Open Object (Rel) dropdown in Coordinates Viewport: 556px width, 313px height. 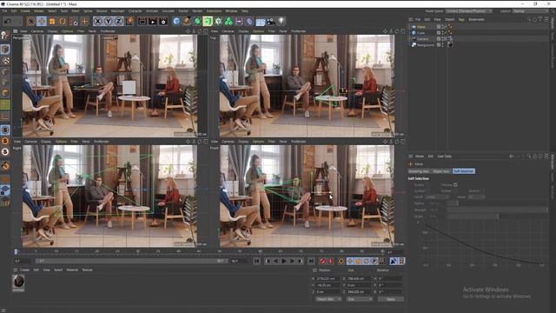(x=328, y=299)
